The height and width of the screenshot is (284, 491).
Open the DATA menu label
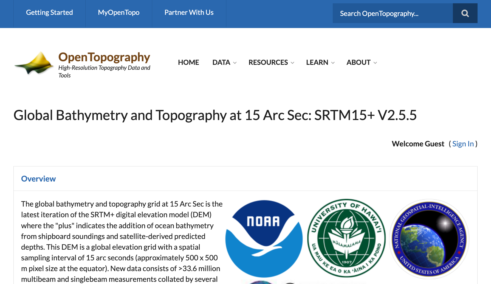221,62
